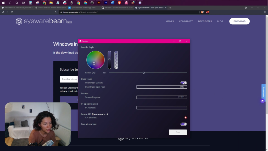Click the red API Enabled cross icon

pyautogui.click(x=186, y=118)
